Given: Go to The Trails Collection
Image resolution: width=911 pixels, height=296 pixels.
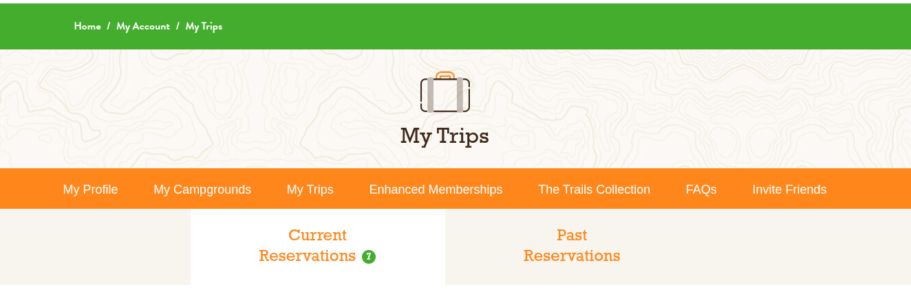Looking at the screenshot, I should point(594,190).
